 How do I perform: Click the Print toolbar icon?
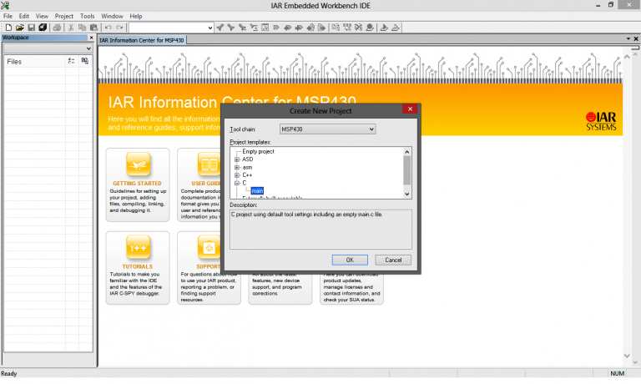(58, 28)
